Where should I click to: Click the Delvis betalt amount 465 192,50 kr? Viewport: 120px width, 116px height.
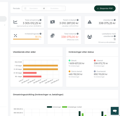pos(76,74)
